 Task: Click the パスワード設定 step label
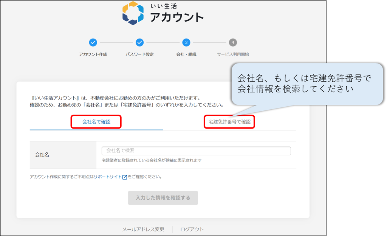(x=139, y=54)
